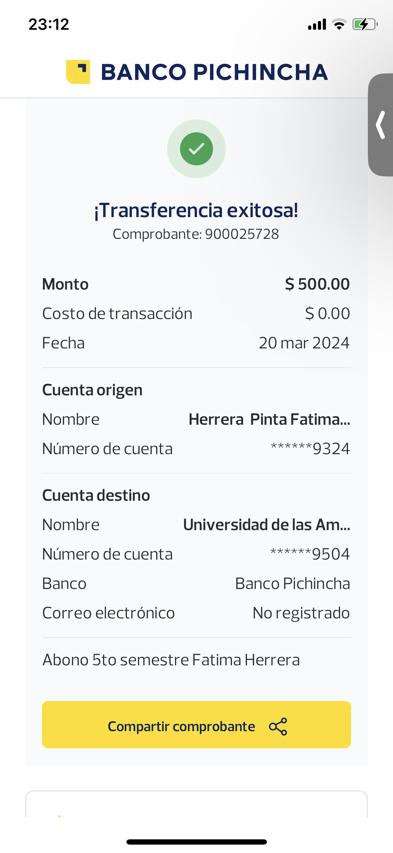This screenshot has height=853, width=393.
Task: Tap the $ 500.00 Monto amount
Action: 317,284
